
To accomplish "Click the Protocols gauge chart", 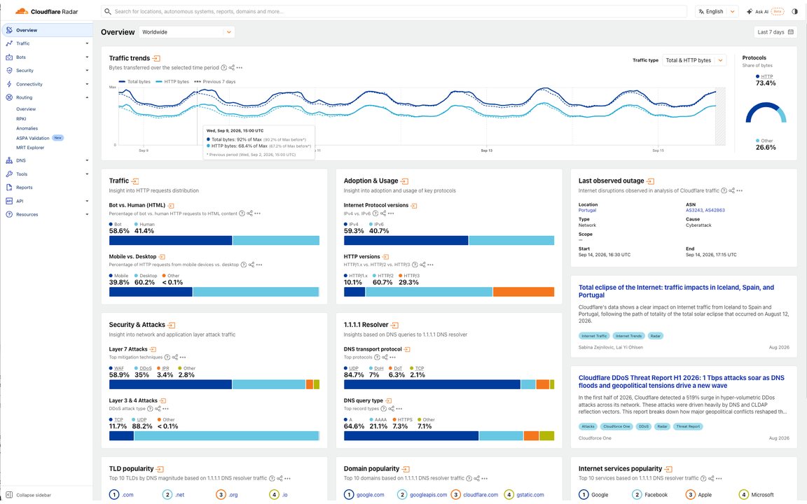I will (766, 113).
